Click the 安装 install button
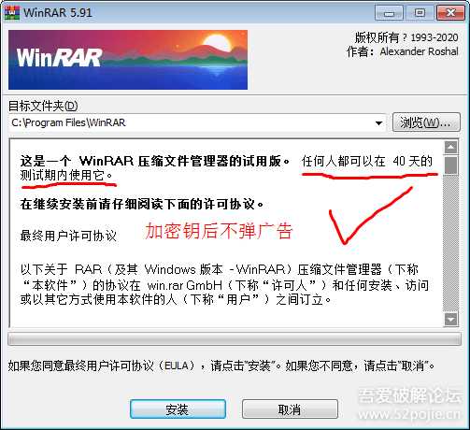The height and width of the screenshot is (430, 470). [178, 409]
